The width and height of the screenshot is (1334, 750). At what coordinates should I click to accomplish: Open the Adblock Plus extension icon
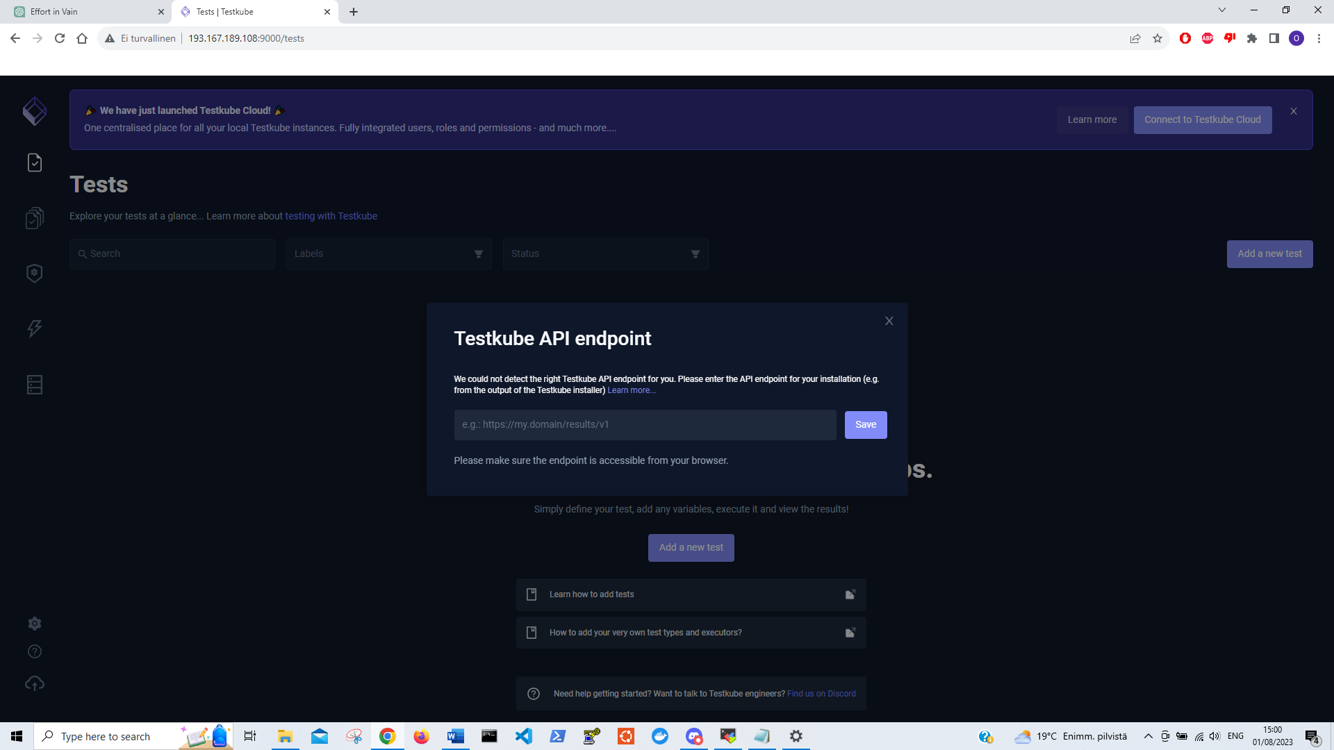1208,39
